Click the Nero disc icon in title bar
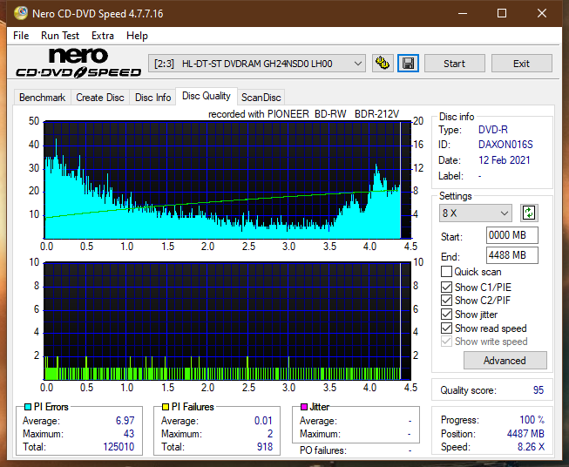The image size is (569, 467). tap(21, 13)
